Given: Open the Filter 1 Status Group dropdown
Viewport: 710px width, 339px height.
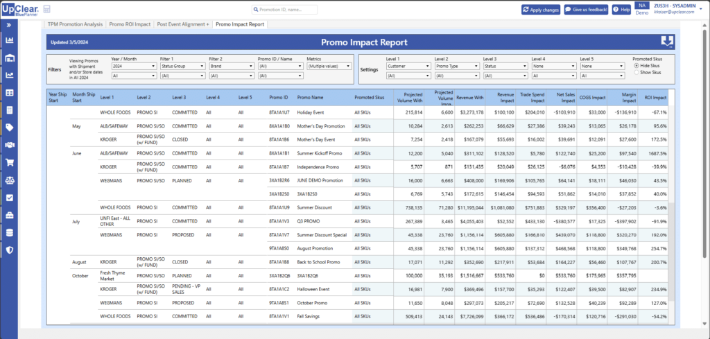Looking at the screenshot, I should point(183,66).
